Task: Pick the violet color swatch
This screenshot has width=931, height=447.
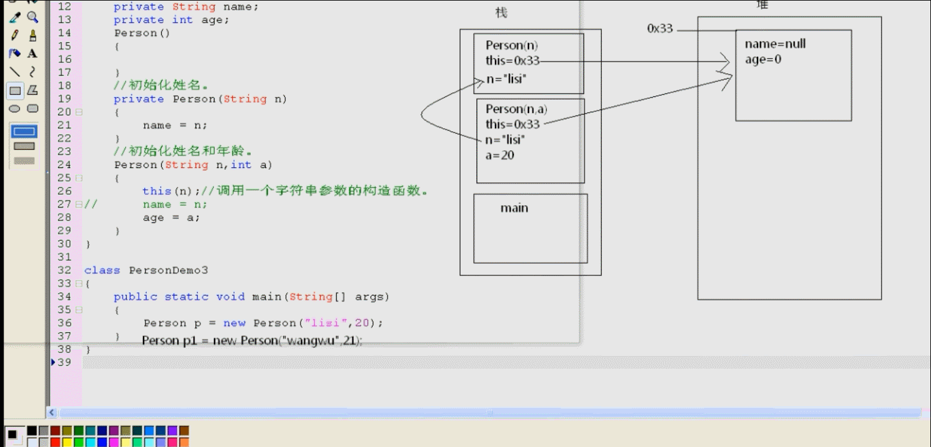Action: click(172, 431)
